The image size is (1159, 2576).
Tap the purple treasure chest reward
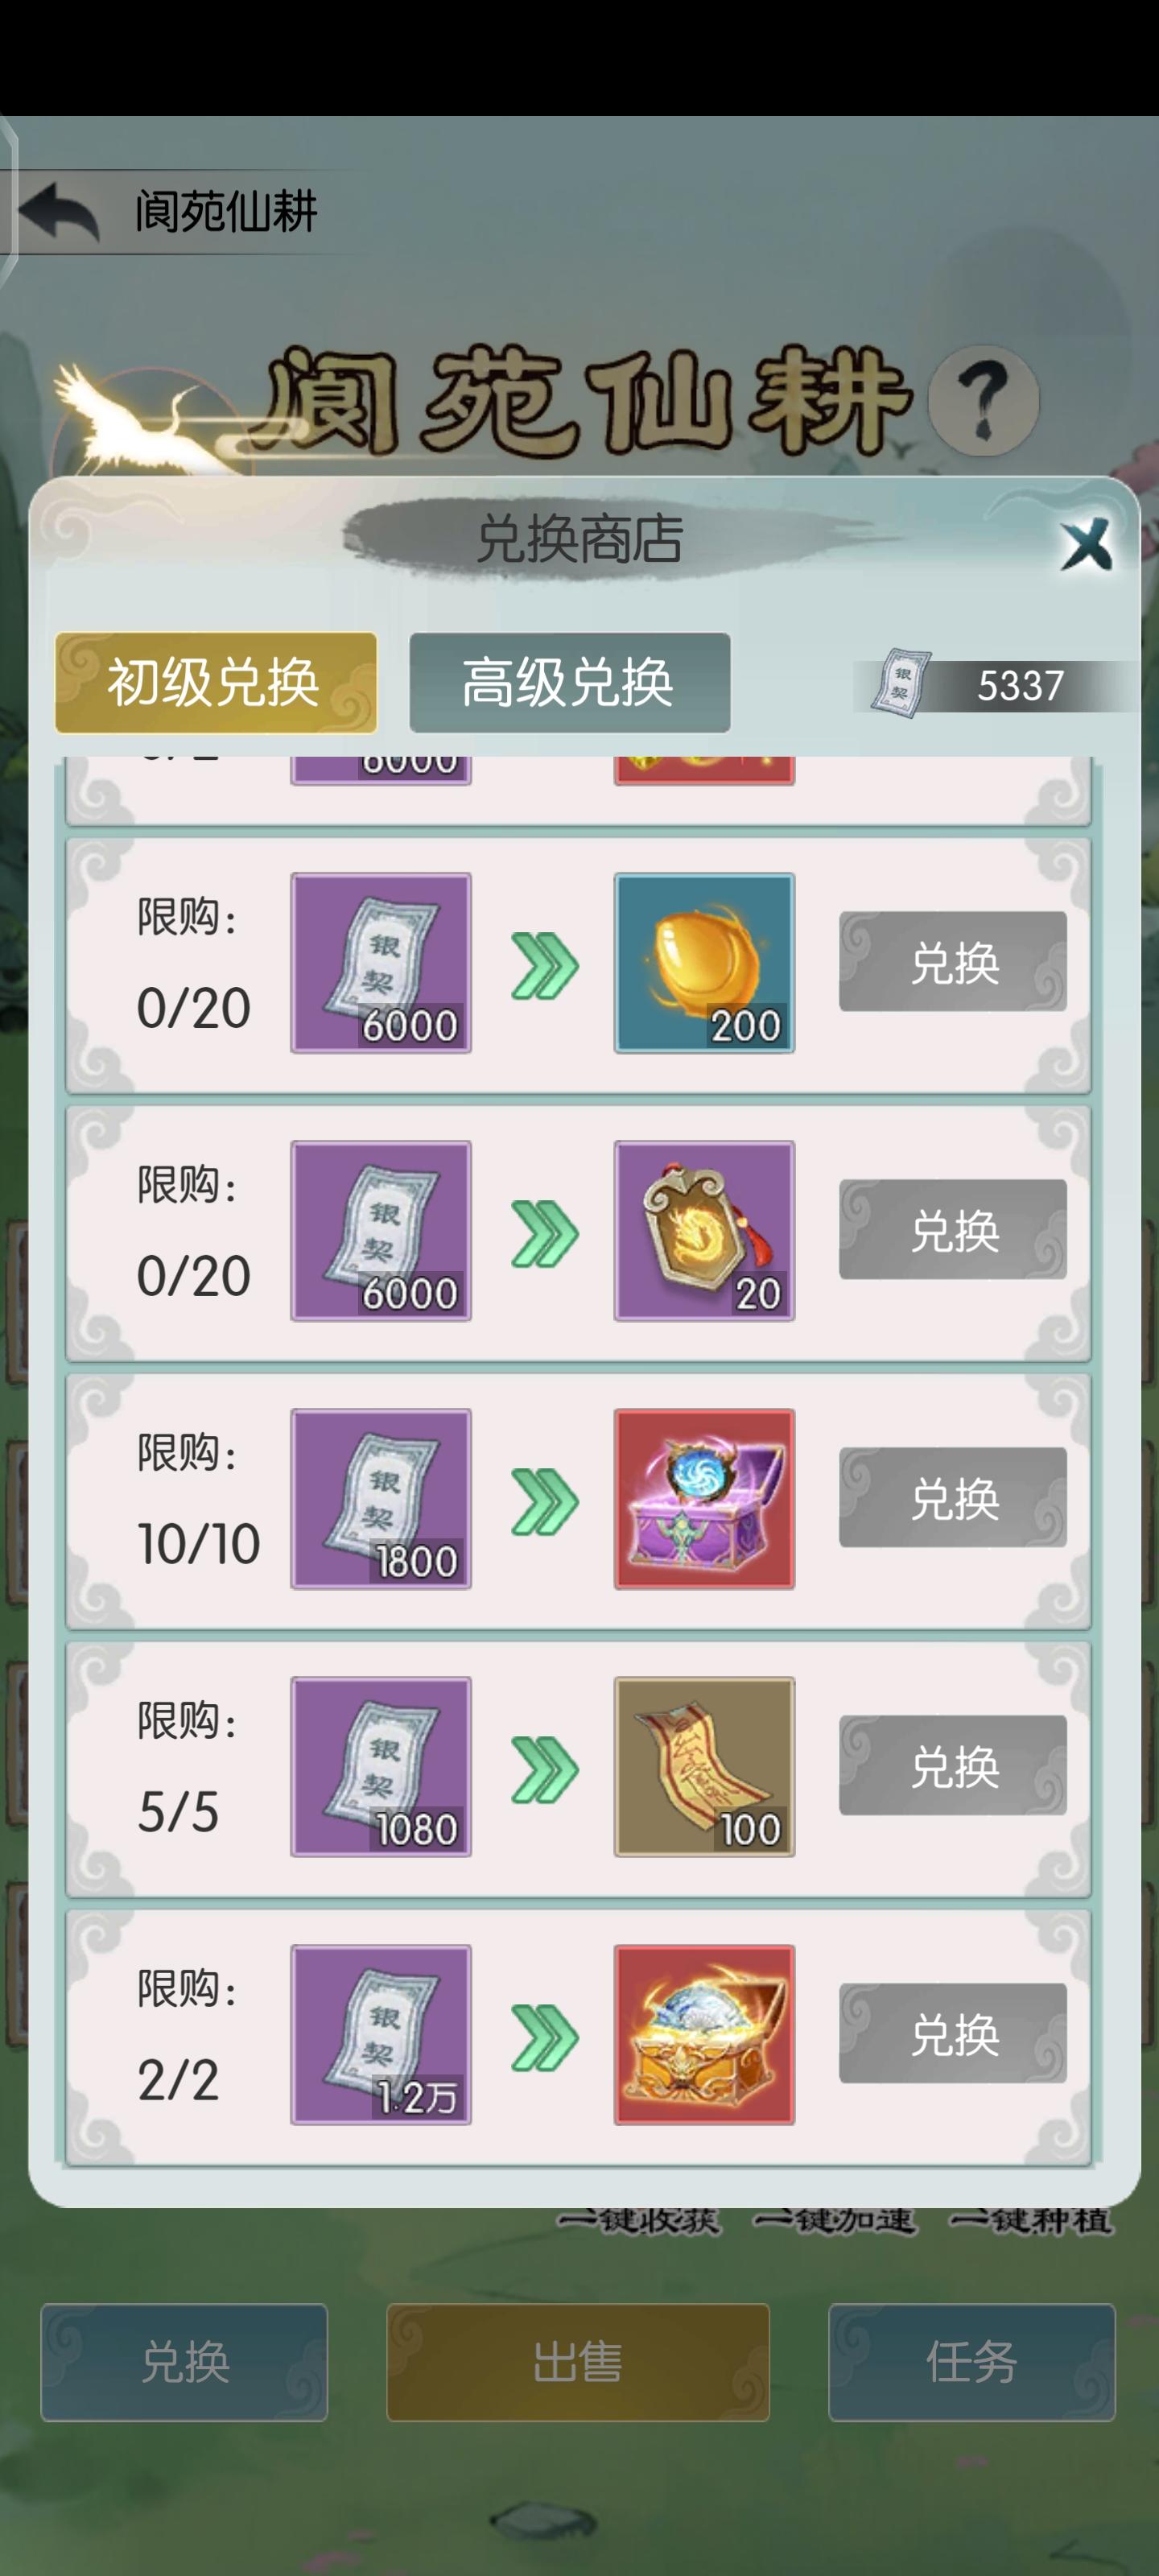[704, 1499]
